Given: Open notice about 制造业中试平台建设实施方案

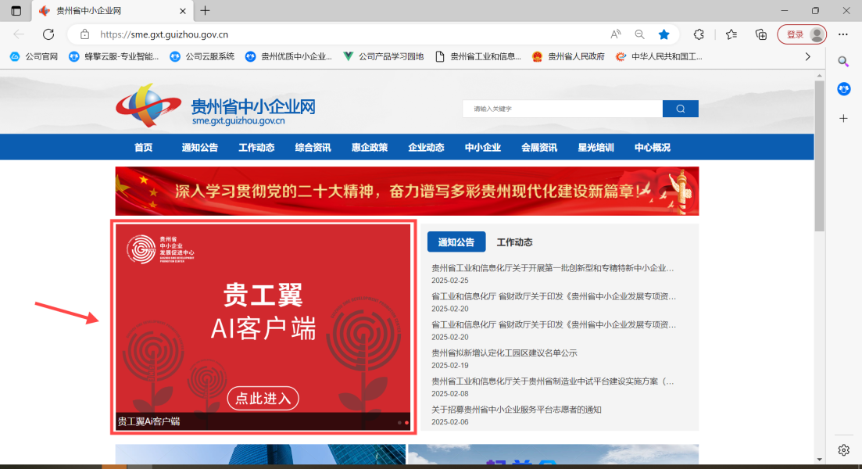Looking at the screenshot, I should point(553,381).
